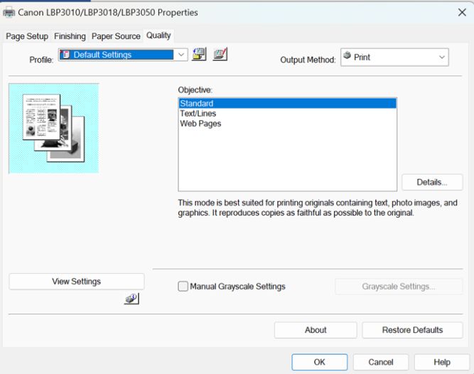
Task: Close the Properties dialog window
Action: (x=462, y=12)
